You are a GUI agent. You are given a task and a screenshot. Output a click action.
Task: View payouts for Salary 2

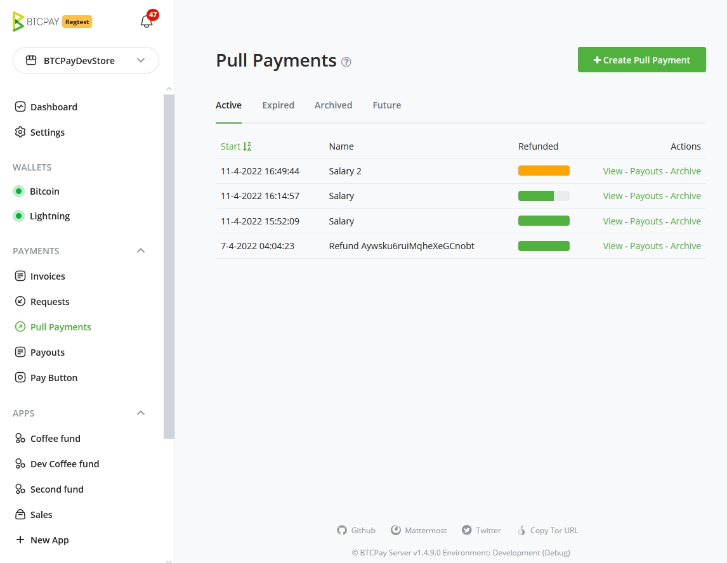click(646, 171)
